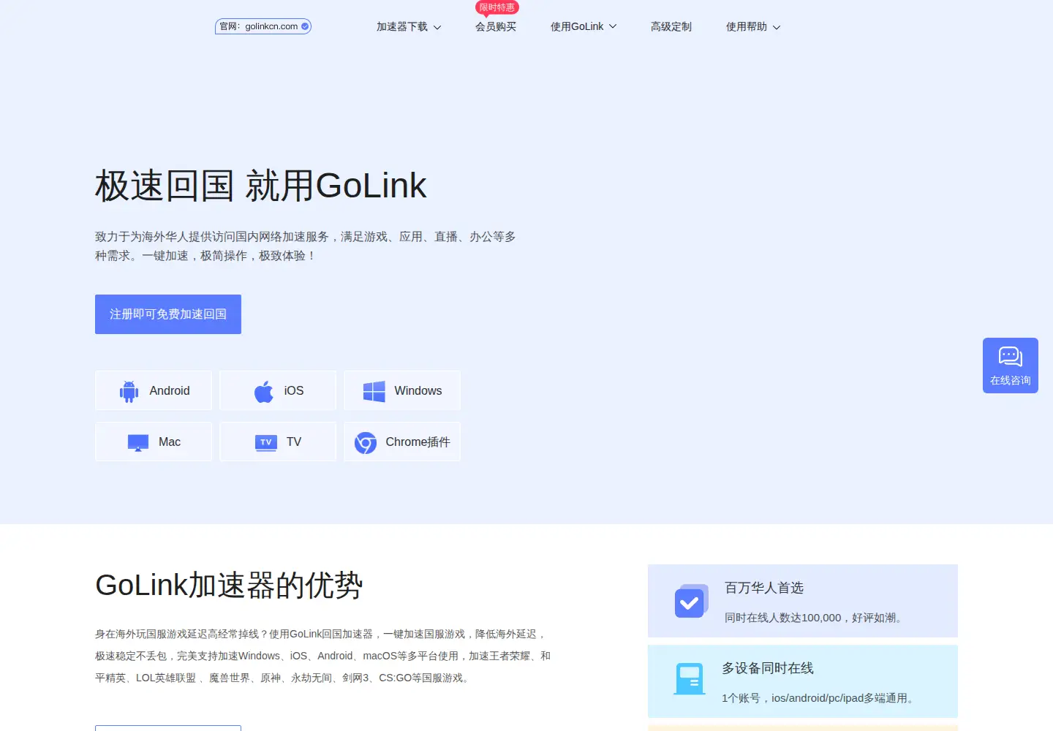The height and width of the screenshot is (731, 1053).
Task: Expand the 加速器下载 dropdown arrow
Action: coord(437,27)
